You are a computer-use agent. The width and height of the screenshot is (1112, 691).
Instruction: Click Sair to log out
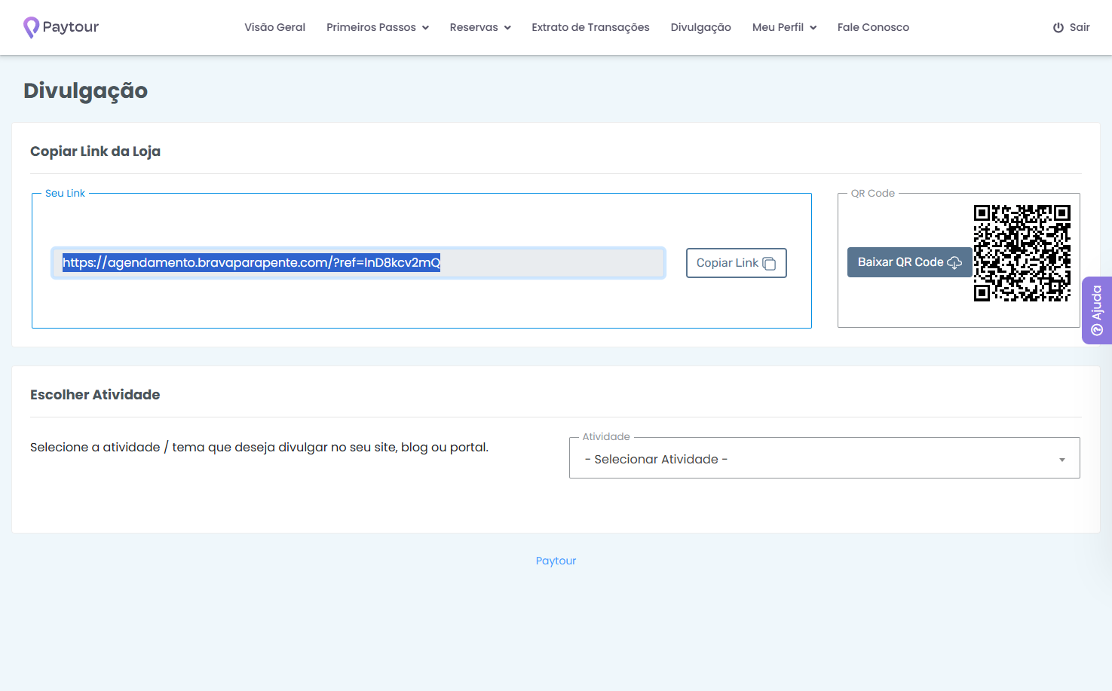1071,27
